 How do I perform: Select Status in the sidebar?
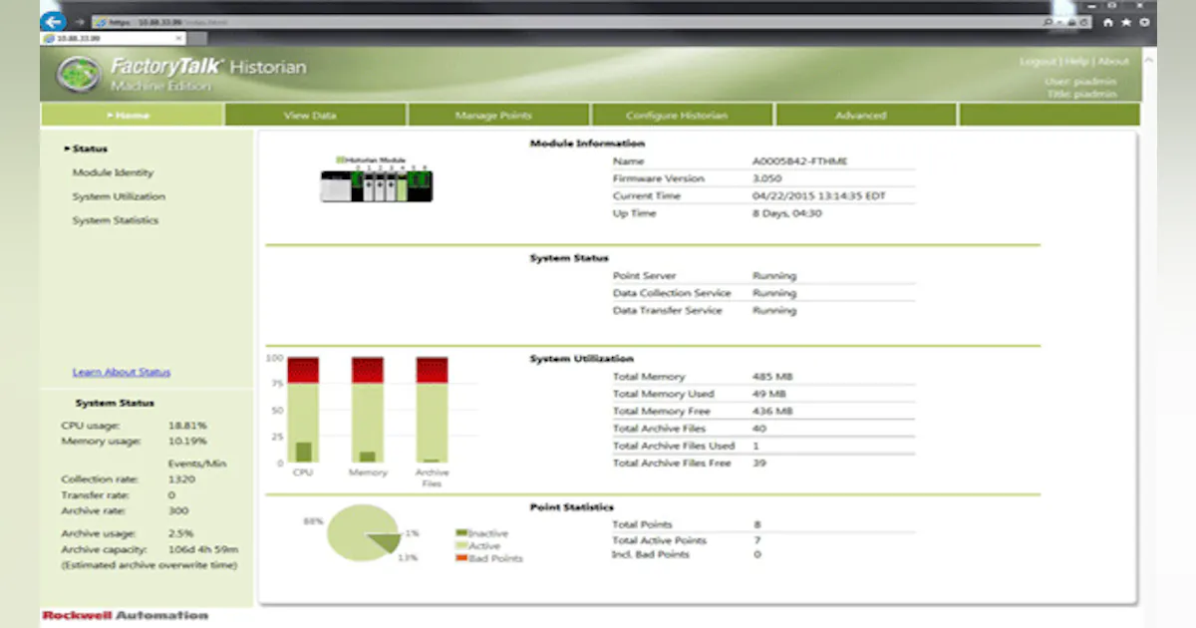[90, 150]
